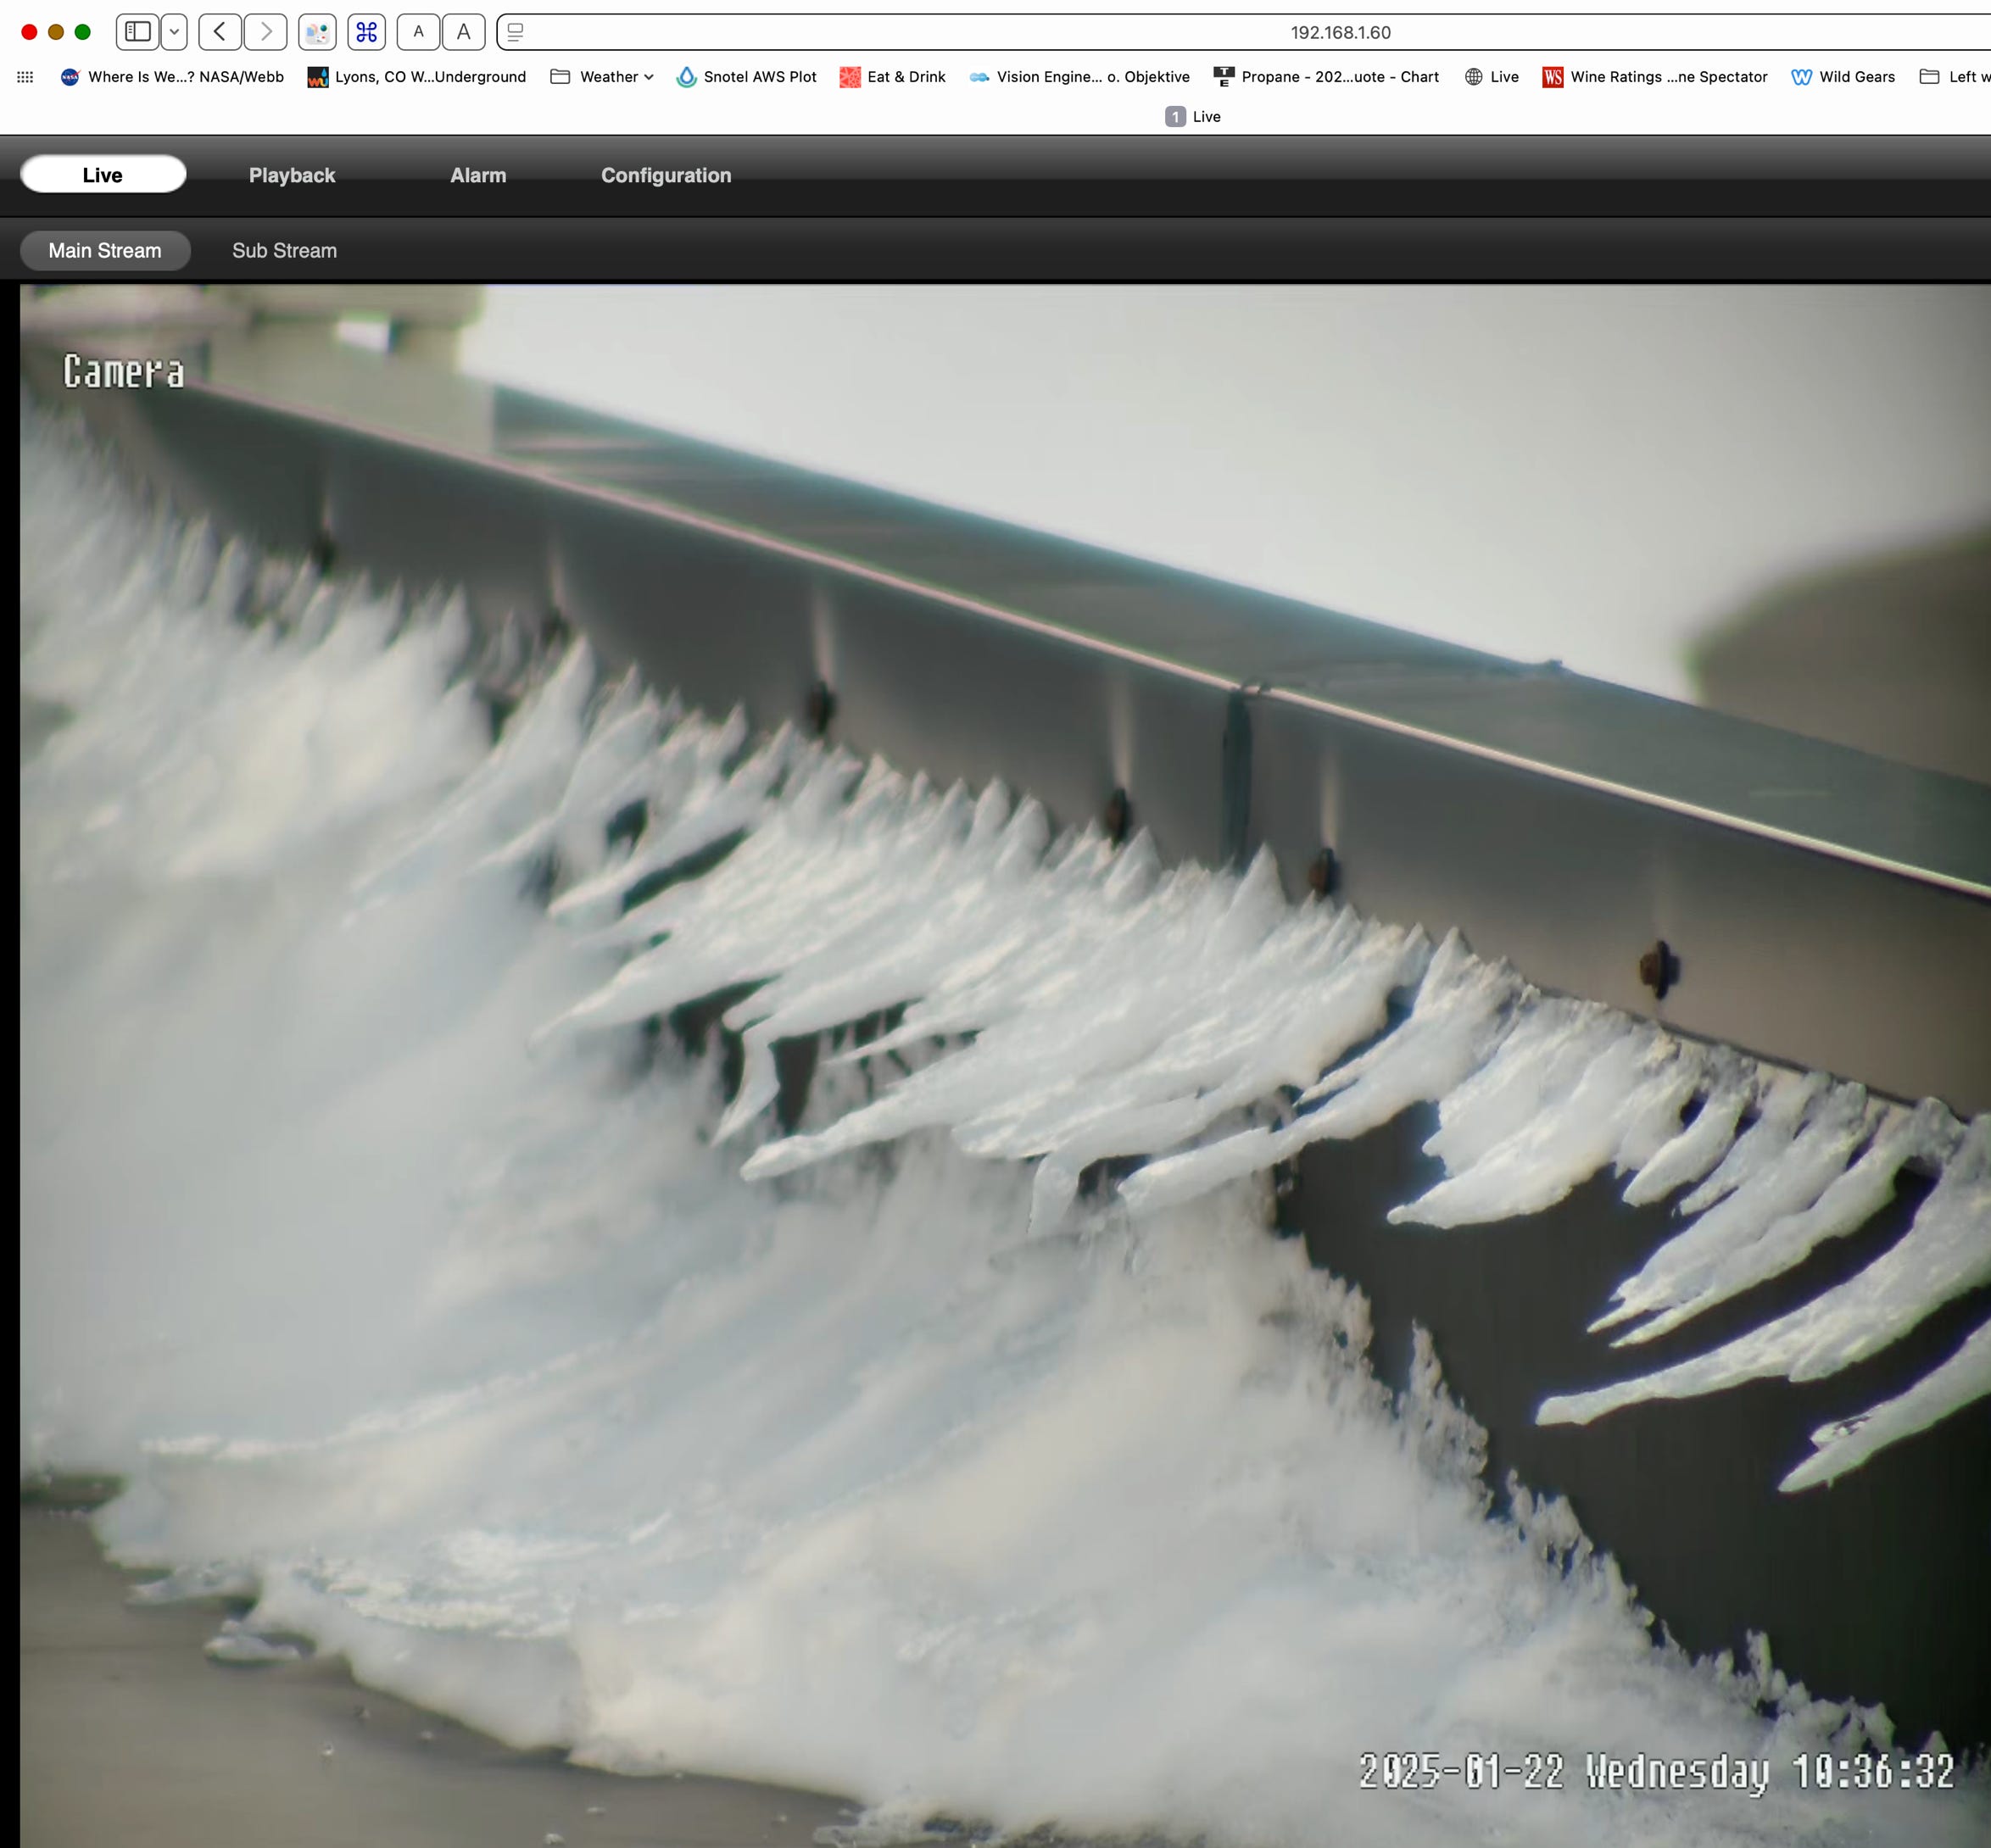Open the favorites grid icon

click(x=25, y=77)
